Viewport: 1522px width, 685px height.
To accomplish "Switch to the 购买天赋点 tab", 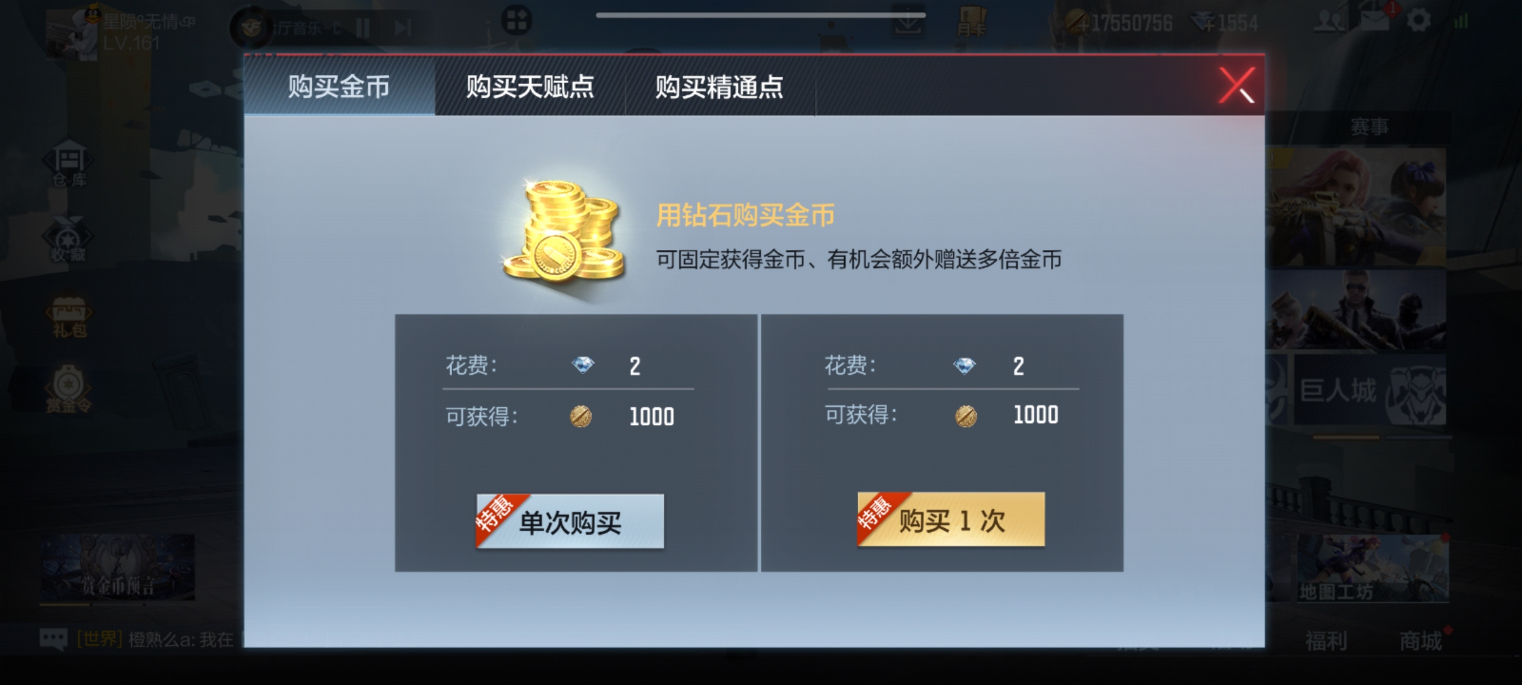I will point(530,86).
